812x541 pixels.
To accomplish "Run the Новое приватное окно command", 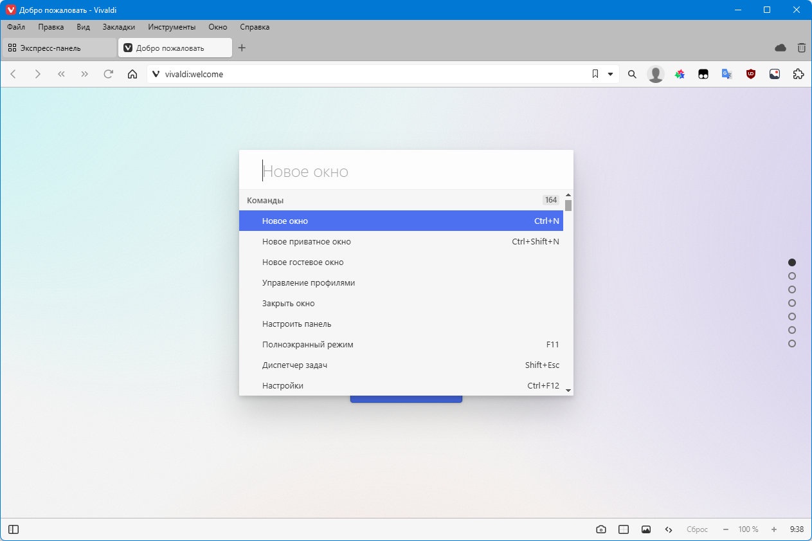I will pos(401,241).
